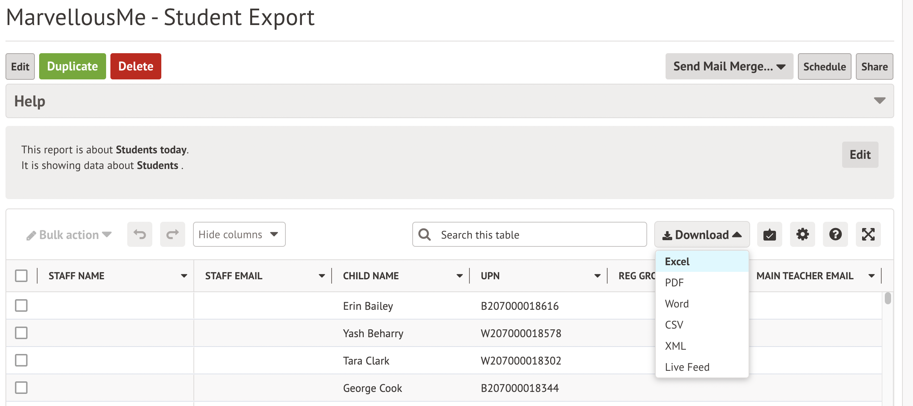
Task: Click the magnifier search icon
Action: [x=424, y=234]
